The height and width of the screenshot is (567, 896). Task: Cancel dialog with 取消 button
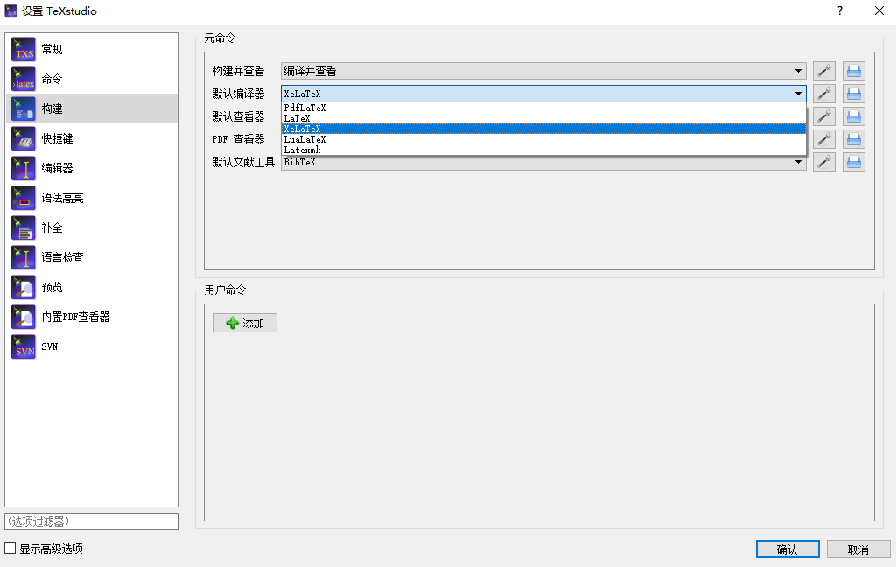tap(858, 549)
